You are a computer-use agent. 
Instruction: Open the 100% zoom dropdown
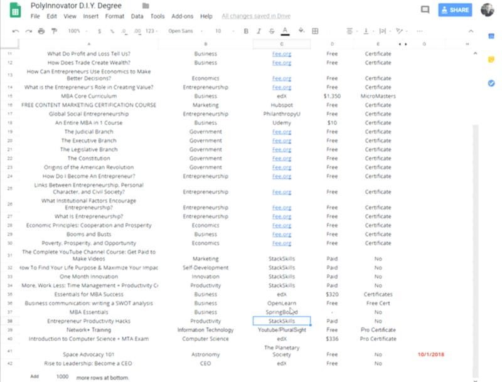tap(77, 31)
